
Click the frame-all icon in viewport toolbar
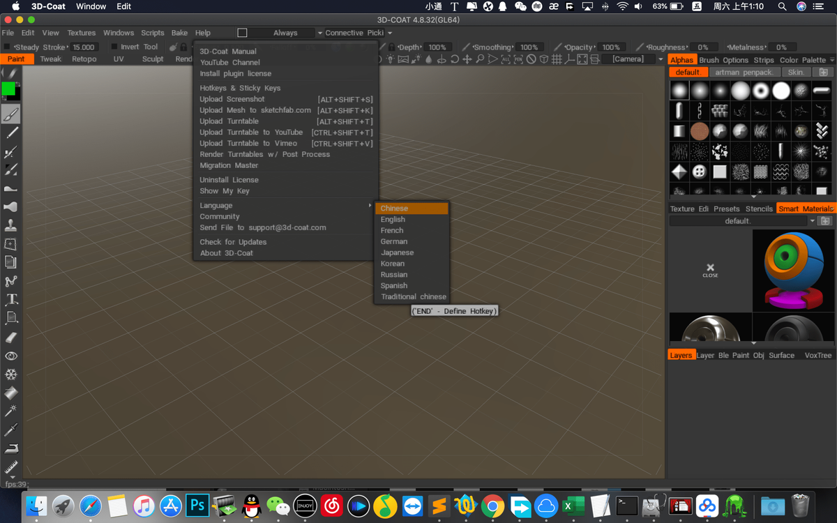click(582, 59)
